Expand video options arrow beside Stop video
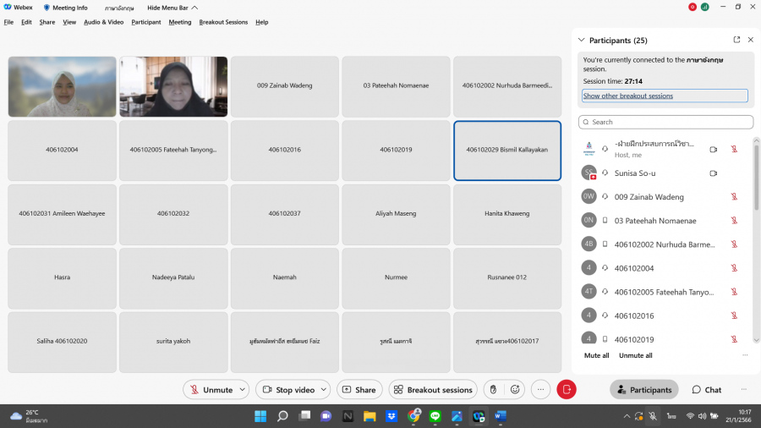Image resolution: width=761 pixels, height=428 pixels. coord(325,390)
